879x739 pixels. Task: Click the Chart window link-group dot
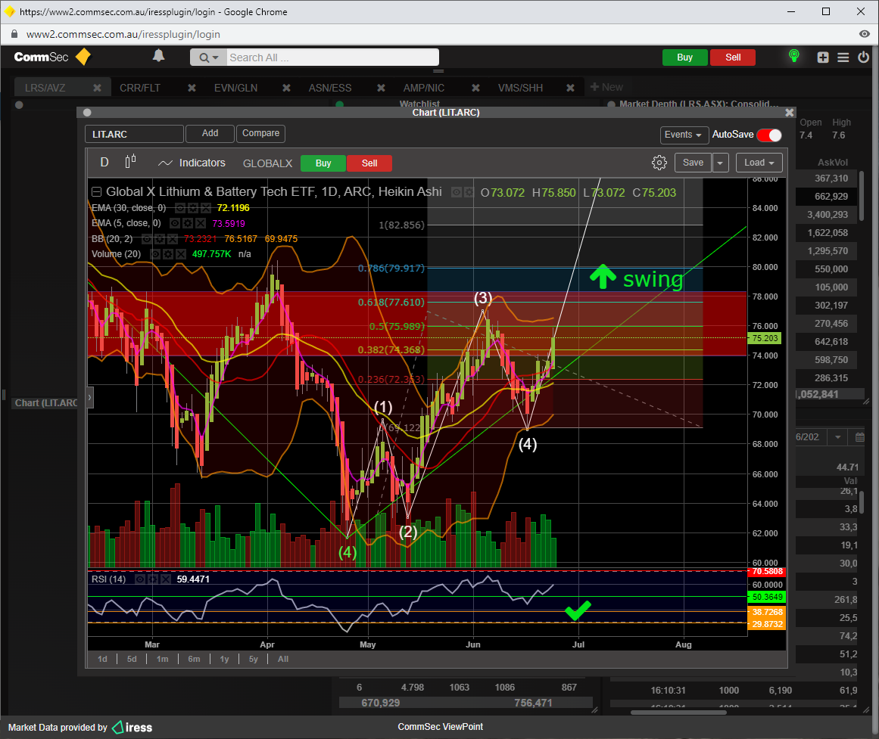pos(87,113)
